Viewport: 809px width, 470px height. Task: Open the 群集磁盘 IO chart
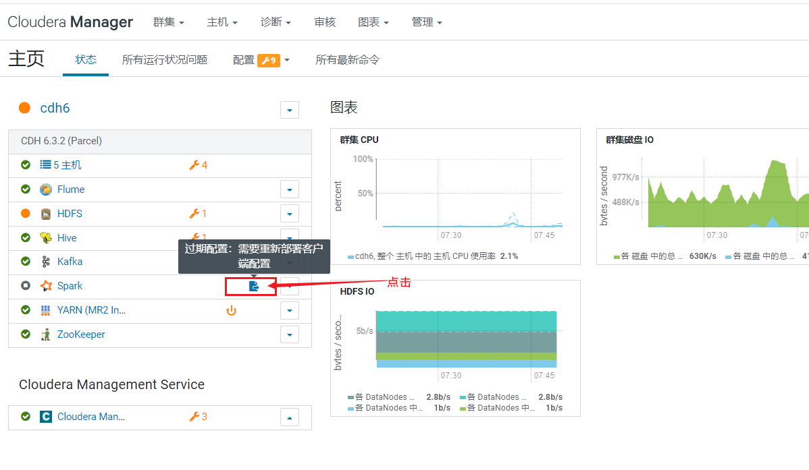[703, 196]
